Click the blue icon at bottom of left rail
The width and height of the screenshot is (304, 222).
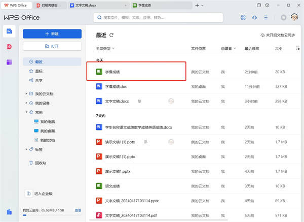(9, 212)
